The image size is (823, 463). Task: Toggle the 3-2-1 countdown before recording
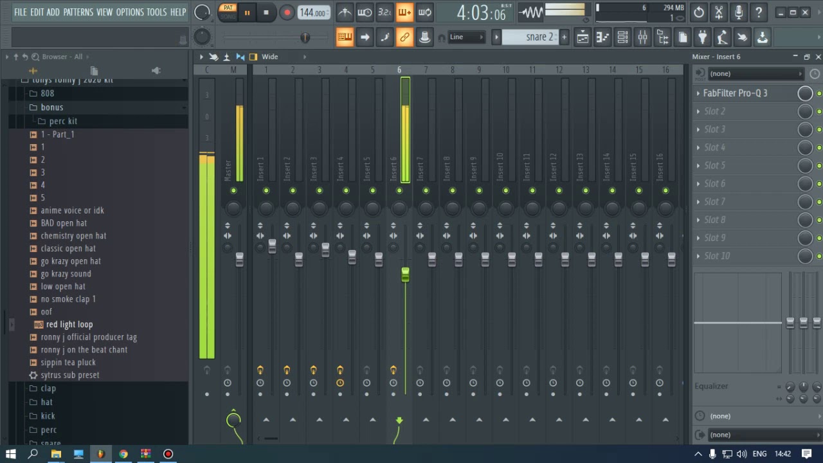[x=384, y=12]
